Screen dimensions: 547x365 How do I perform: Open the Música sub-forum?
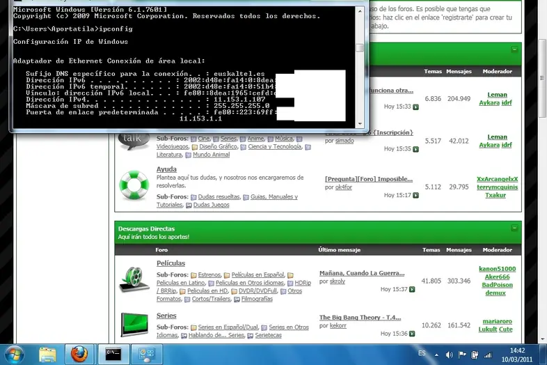[x=284, y=139]
